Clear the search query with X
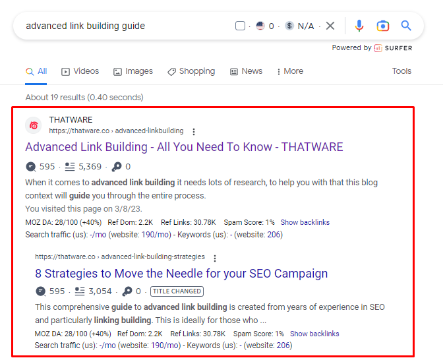This screenshot has height=360, width=443. click(330, 26)
